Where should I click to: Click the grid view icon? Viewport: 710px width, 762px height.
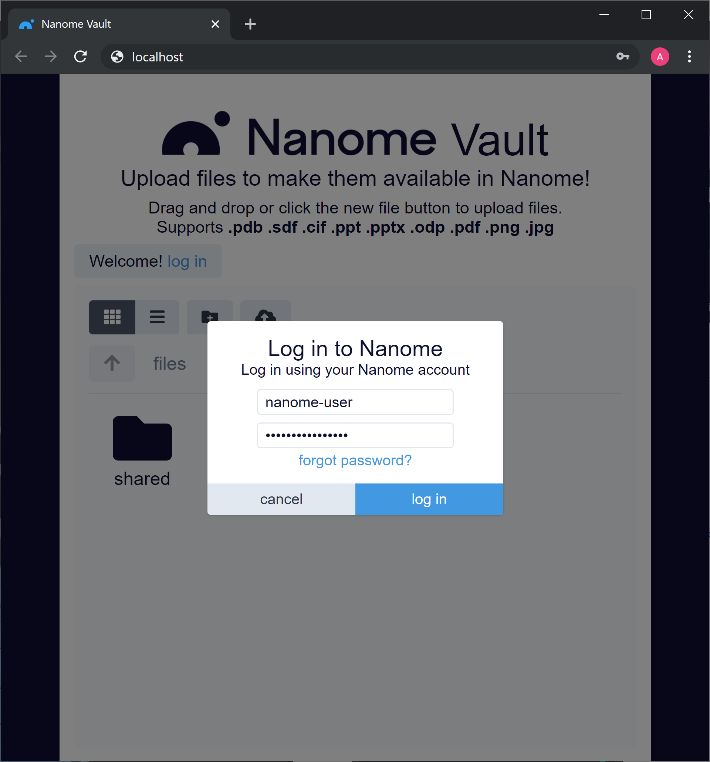113,317
